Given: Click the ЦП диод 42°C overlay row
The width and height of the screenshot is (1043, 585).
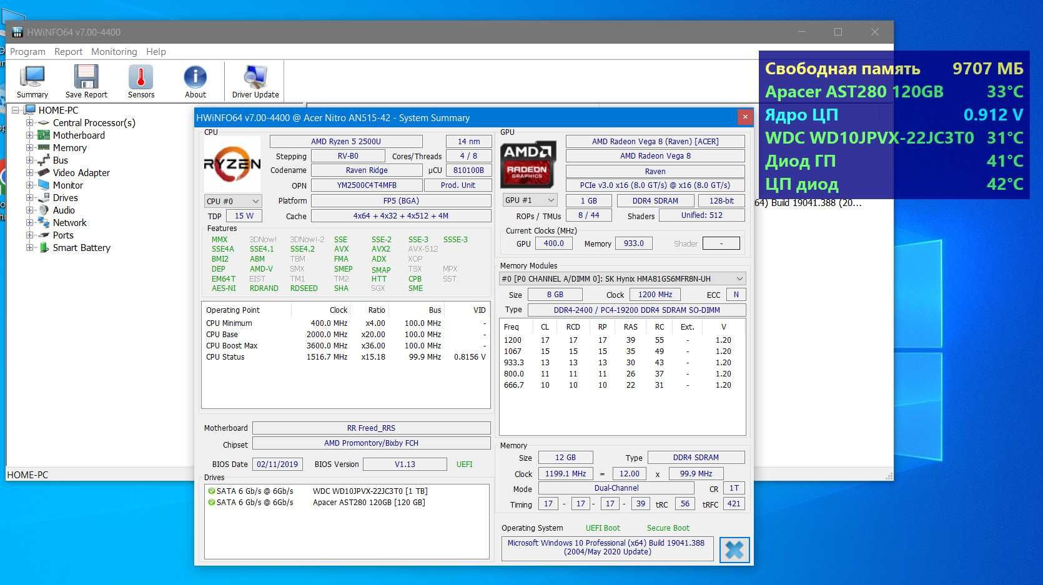Looking at the screenshot, I should pyautogui.click(x=894, y=184).
